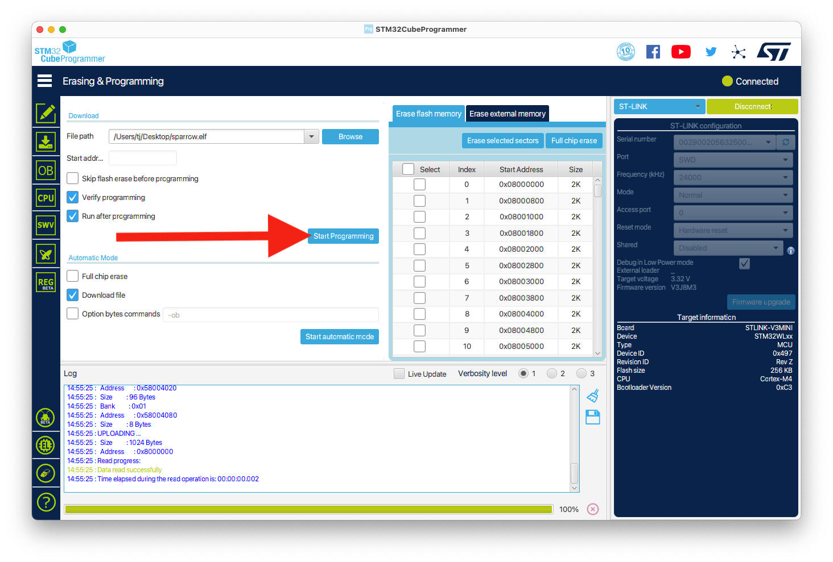Open the Mode Normal dropdown
Viewport: 833px width, 562px height.
point(733,195)
